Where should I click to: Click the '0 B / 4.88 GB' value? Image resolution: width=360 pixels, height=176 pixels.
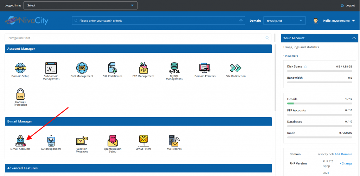pos(344,66)
